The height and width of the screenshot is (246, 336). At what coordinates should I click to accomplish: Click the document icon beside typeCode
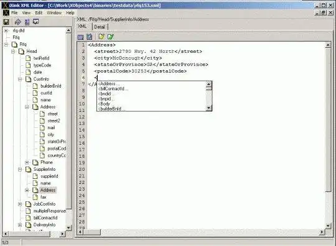(x=28, y=65)
